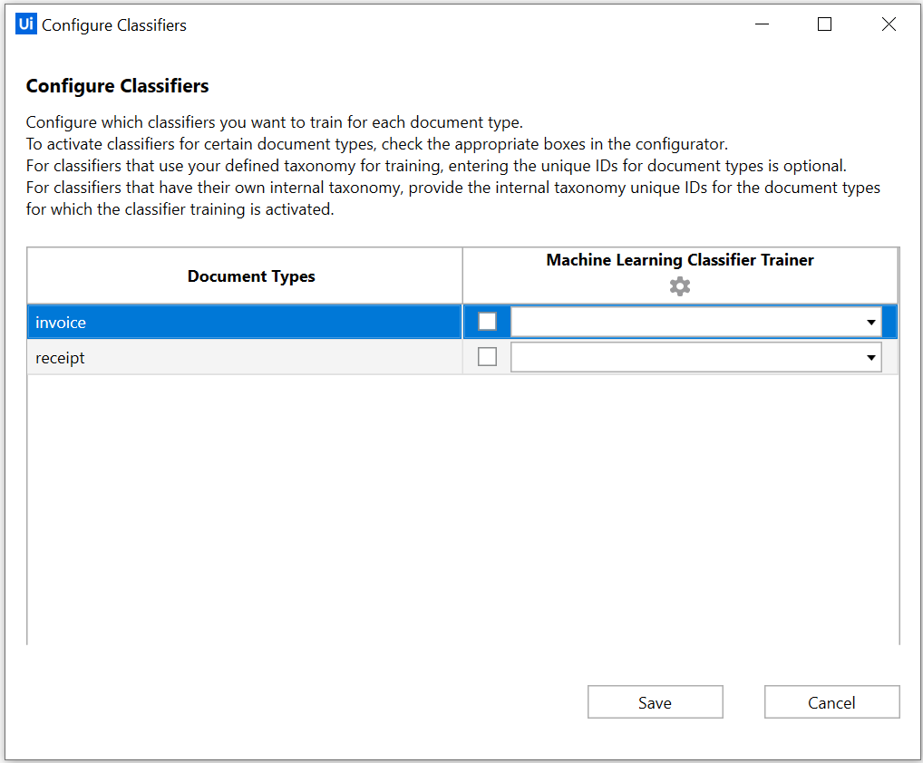The width and height of the screenshot is (923, 763).
Task: Open the Machine Learning Classifier Trainer gear settings
Action: (x=679, y=286)
